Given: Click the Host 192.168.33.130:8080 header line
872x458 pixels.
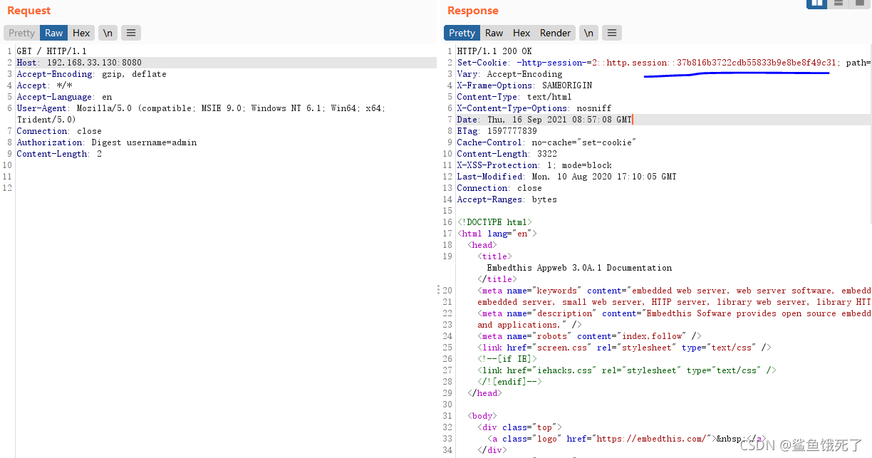Looking at the screenshot, I should [79, 63].
